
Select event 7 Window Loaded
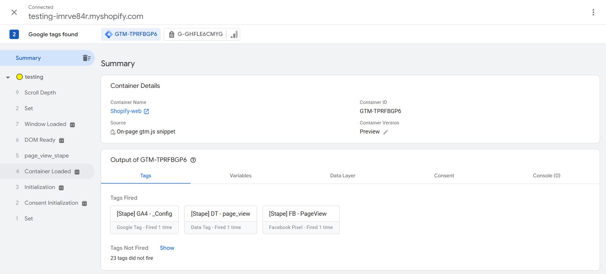[47, 124]
